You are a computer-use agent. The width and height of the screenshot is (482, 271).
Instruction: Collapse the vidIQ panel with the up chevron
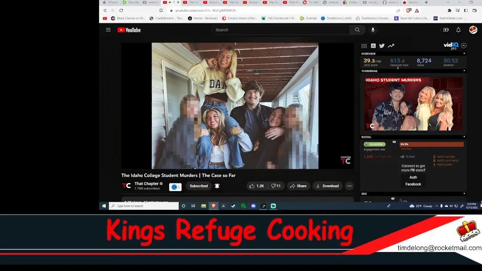[464, 46]
